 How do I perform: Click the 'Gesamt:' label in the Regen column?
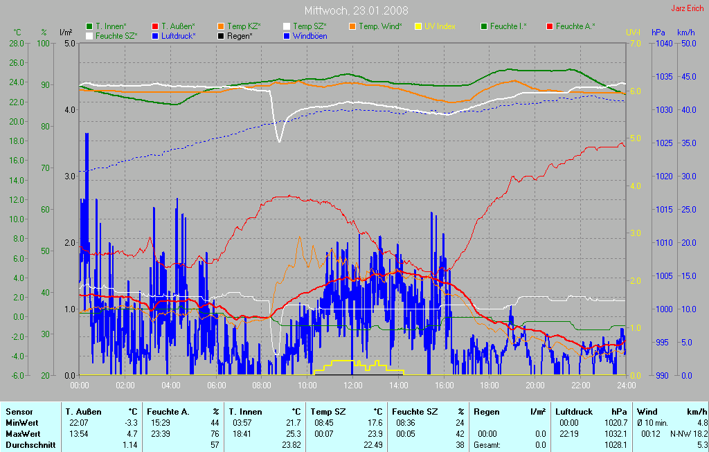487,445
